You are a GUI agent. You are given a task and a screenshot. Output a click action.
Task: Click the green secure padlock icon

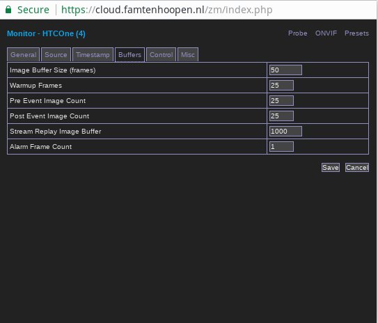tap(8, 10)
